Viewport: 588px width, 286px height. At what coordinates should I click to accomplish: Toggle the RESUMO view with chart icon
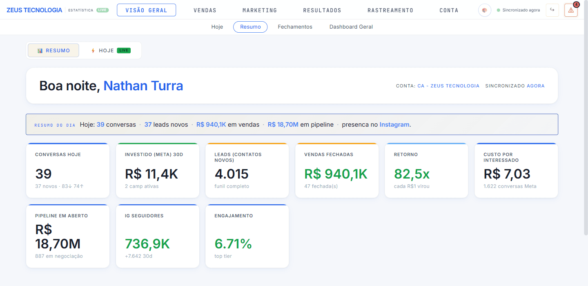tap(53, 51)
